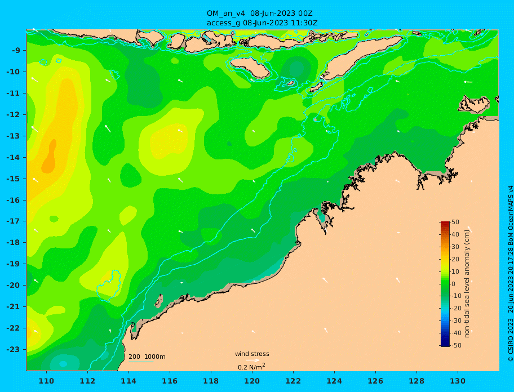Click latitude axis label "-23"
This screenshot has width=514, height=392.
(x=14, y=349)
